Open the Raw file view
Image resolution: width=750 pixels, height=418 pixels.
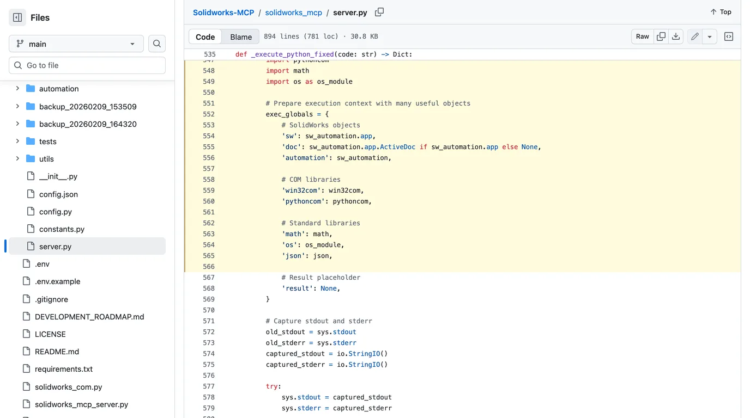pos(643,36)
